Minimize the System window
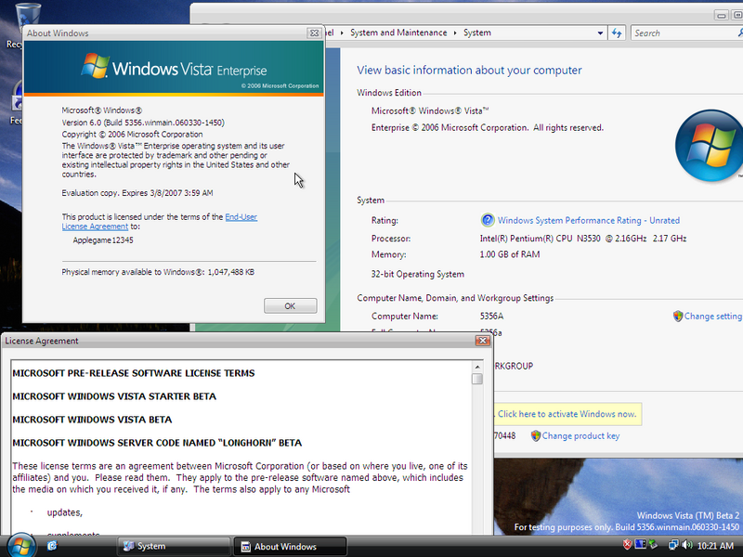 (722, 15)
